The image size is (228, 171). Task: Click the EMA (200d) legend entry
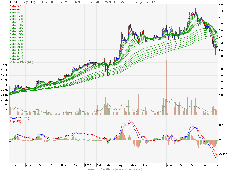tap(17, 41)
